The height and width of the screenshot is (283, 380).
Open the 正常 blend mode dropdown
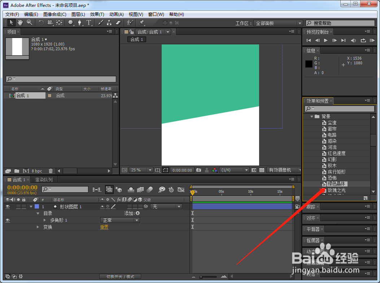pos(120,220)
